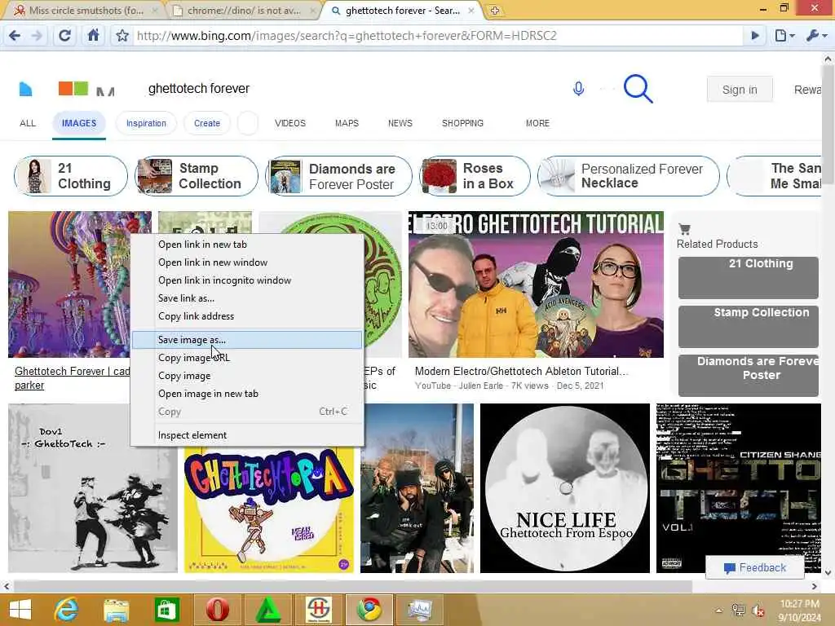Click the browser back arrow
835x626 pixels.
[15, 36]
